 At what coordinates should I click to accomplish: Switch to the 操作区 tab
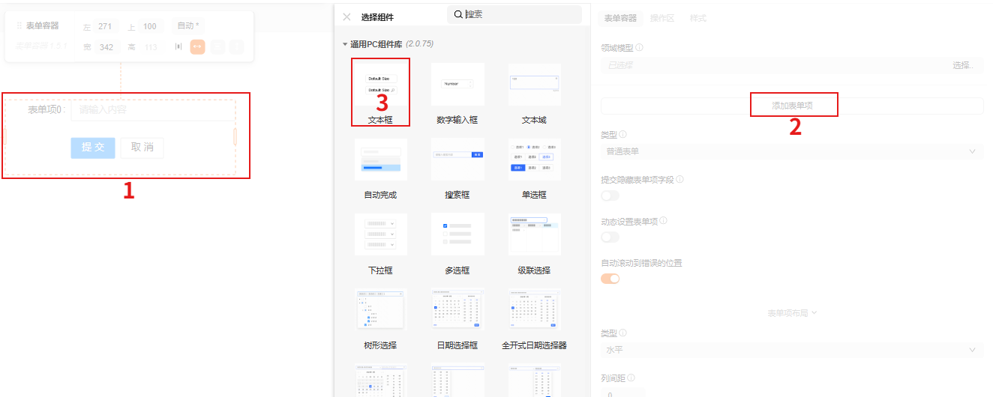663,18
